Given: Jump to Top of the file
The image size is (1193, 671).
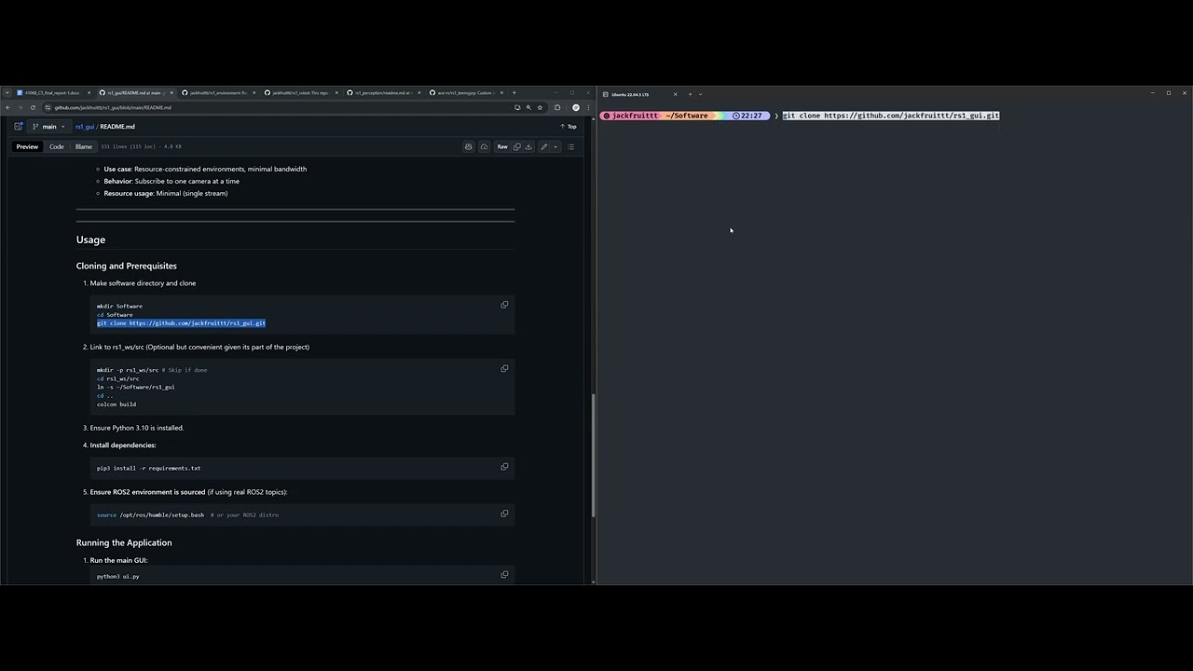Looking at the screenshot, I should click(569, 127).
